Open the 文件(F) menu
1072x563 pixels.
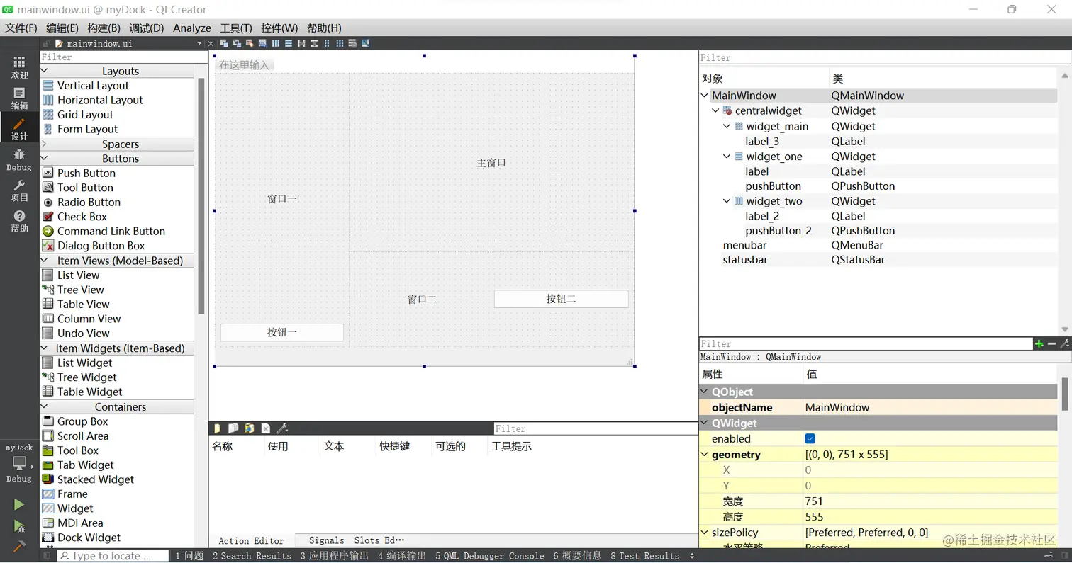point(21,28)
